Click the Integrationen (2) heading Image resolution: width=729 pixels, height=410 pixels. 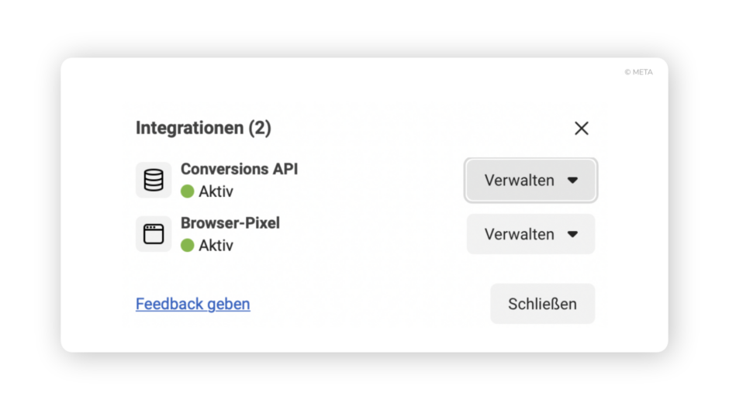[x=203, y=128]
